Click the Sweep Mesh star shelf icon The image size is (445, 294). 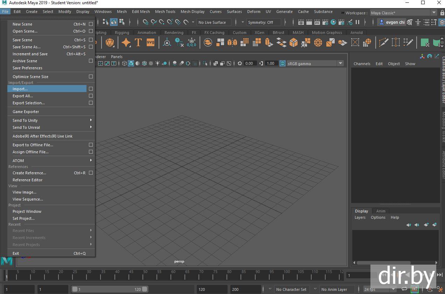[x=126, y=43]
